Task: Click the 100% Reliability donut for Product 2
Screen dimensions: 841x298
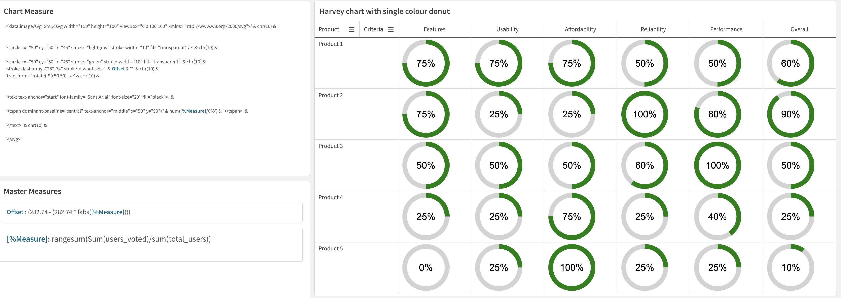Action: [644, 114]
